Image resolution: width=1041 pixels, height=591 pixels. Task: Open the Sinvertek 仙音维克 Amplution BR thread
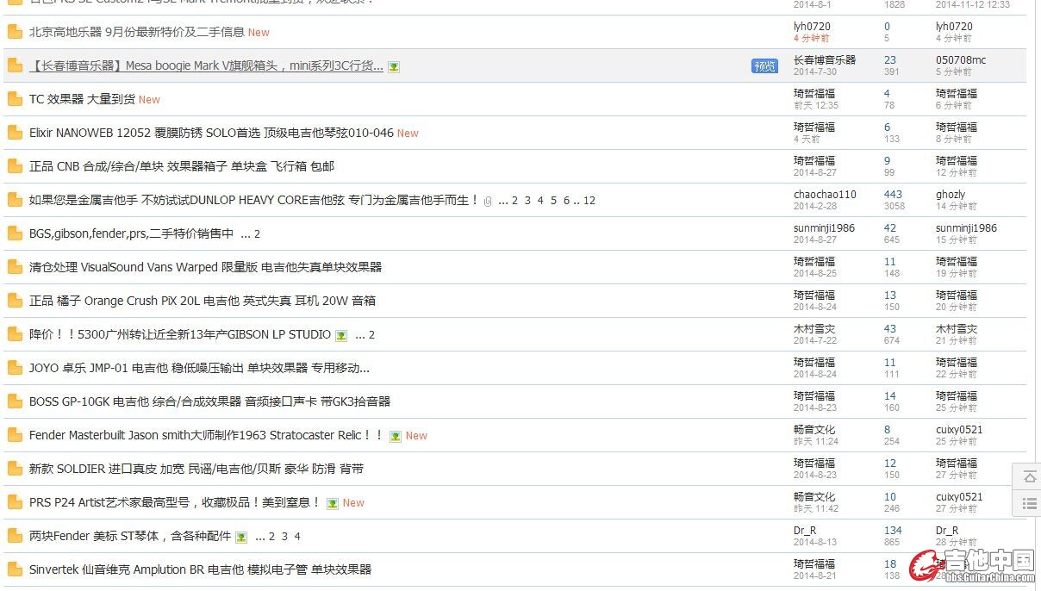point(200,570)
